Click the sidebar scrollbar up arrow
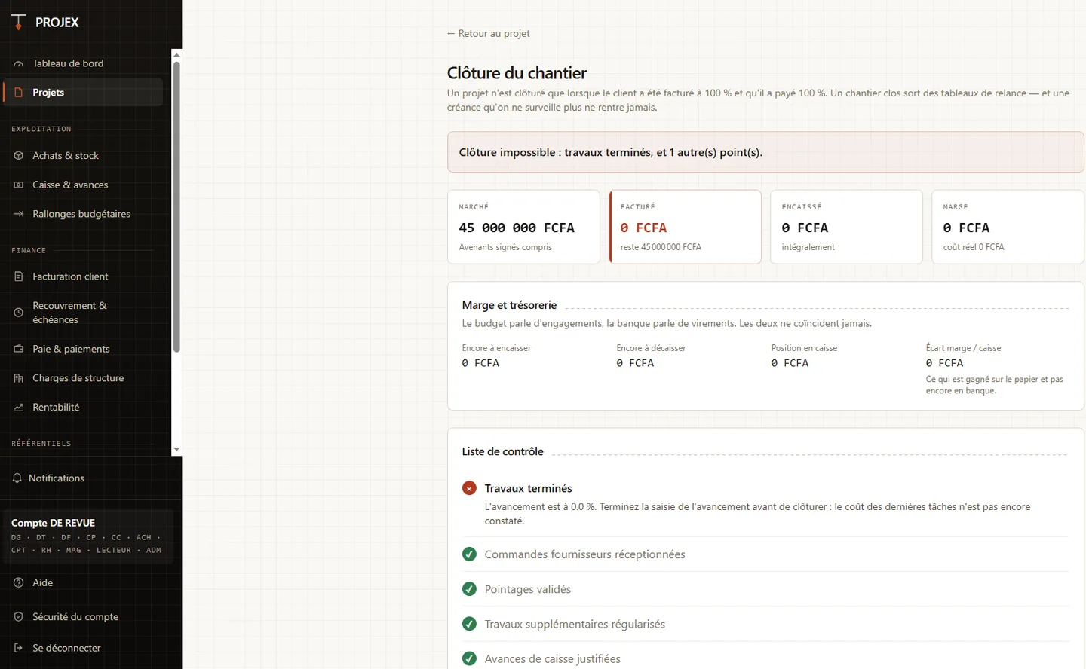This screenshot has height=669, width=1086. tap(176, 54)
